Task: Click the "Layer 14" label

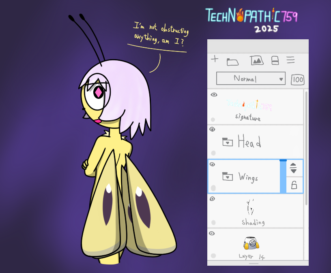Action: pyautogui.click(x=252, y=256)
